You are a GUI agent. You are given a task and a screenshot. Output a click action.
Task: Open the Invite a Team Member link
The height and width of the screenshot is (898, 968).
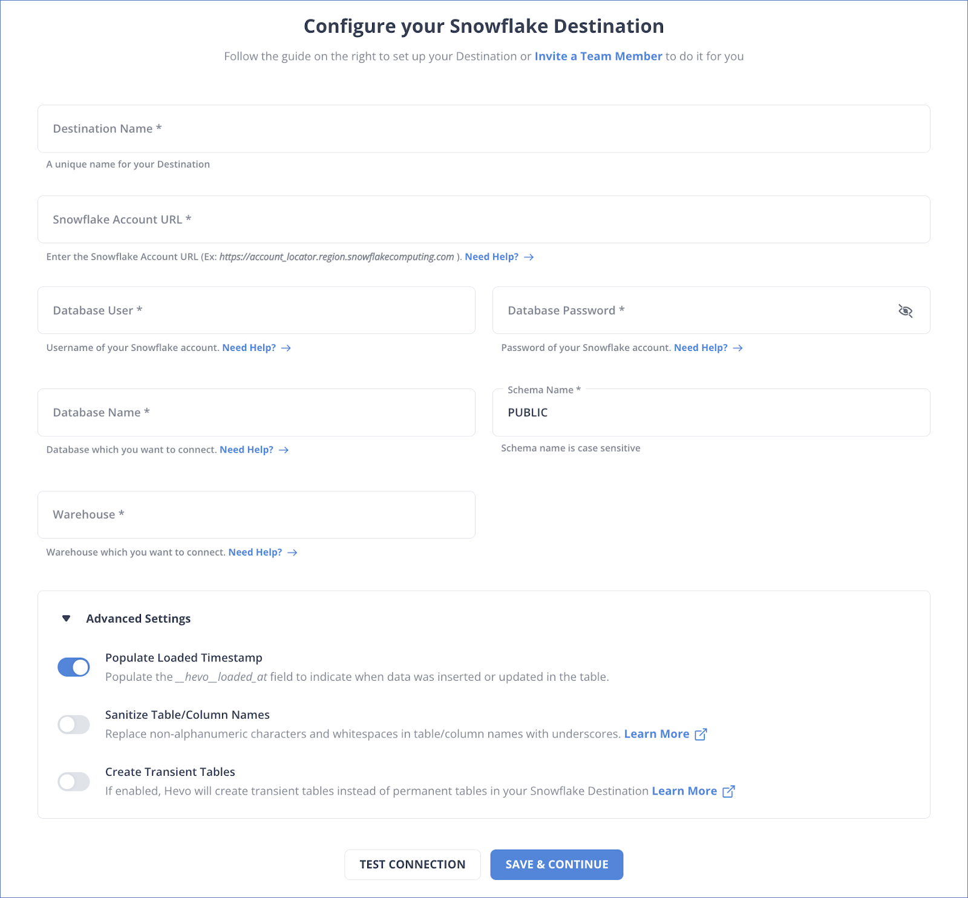point(598,56)
